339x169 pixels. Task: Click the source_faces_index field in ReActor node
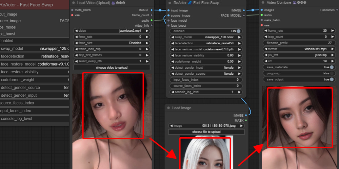pyautogui.click(x=206, y=86)
